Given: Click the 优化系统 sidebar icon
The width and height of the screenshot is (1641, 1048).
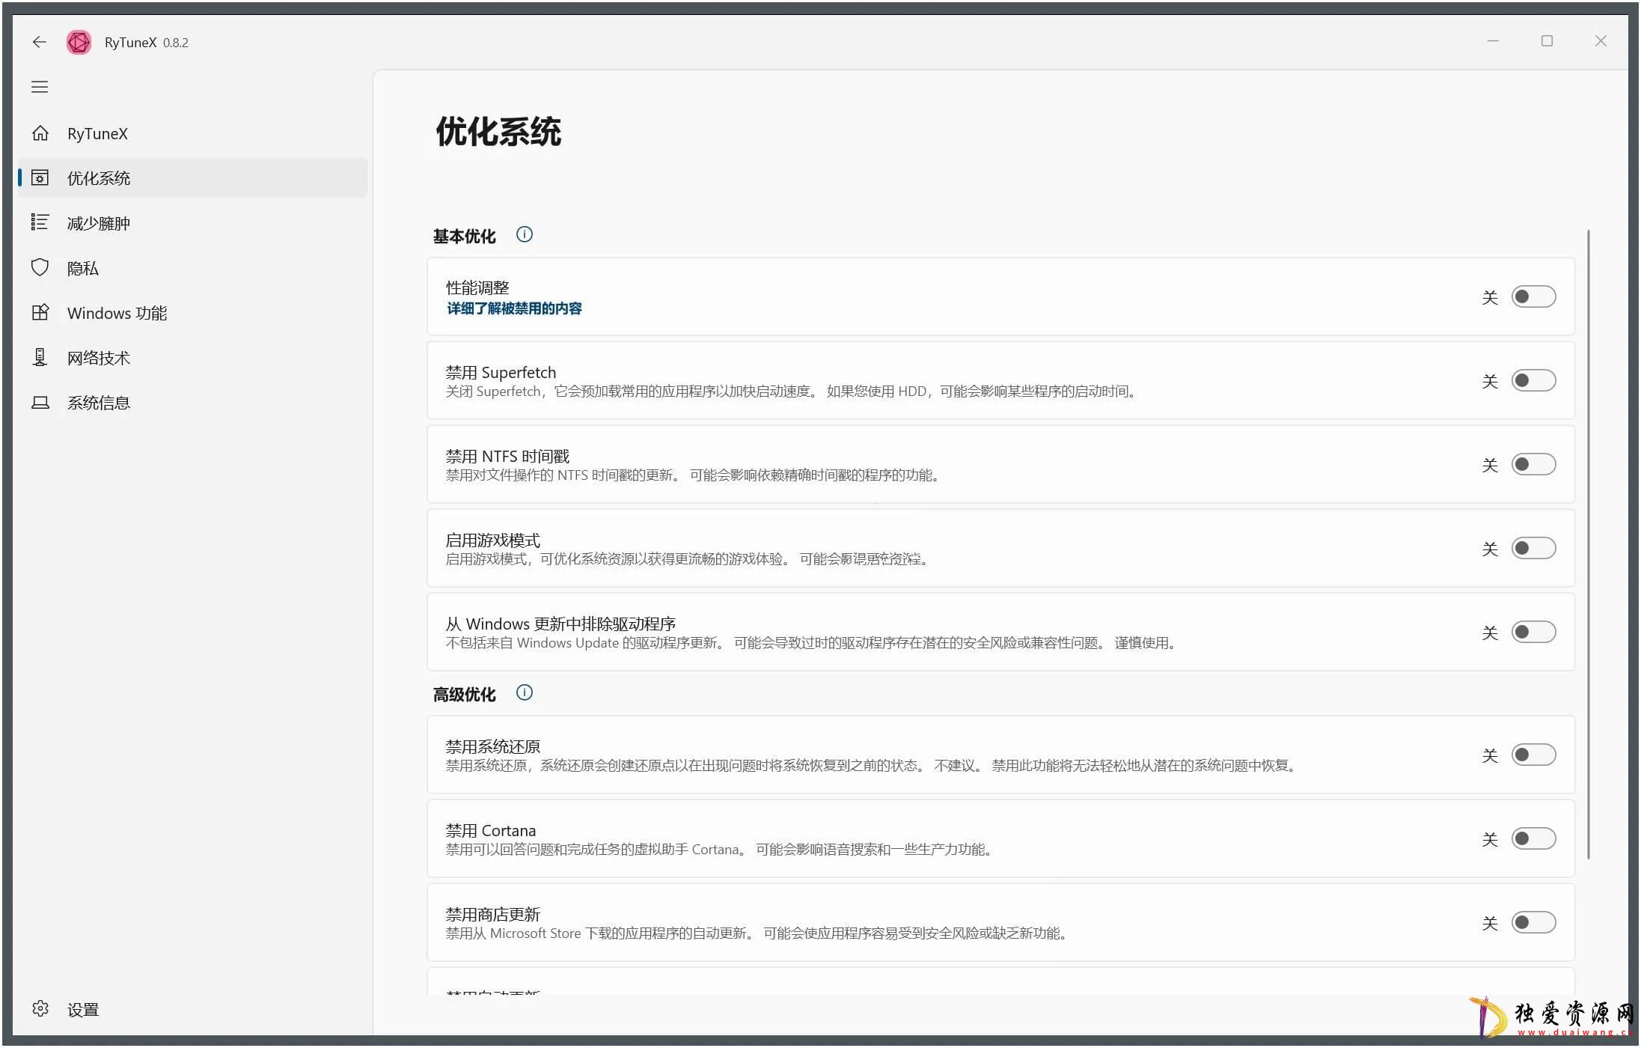Looking at the screenshot, I should (40, 177).
